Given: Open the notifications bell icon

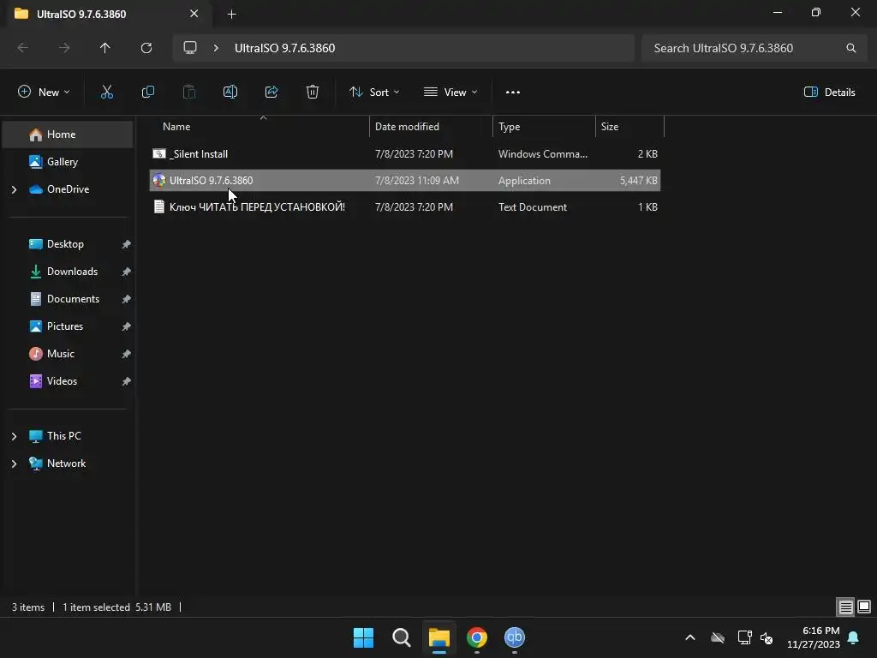Looking at the screenshot, I should click(854, 637).
